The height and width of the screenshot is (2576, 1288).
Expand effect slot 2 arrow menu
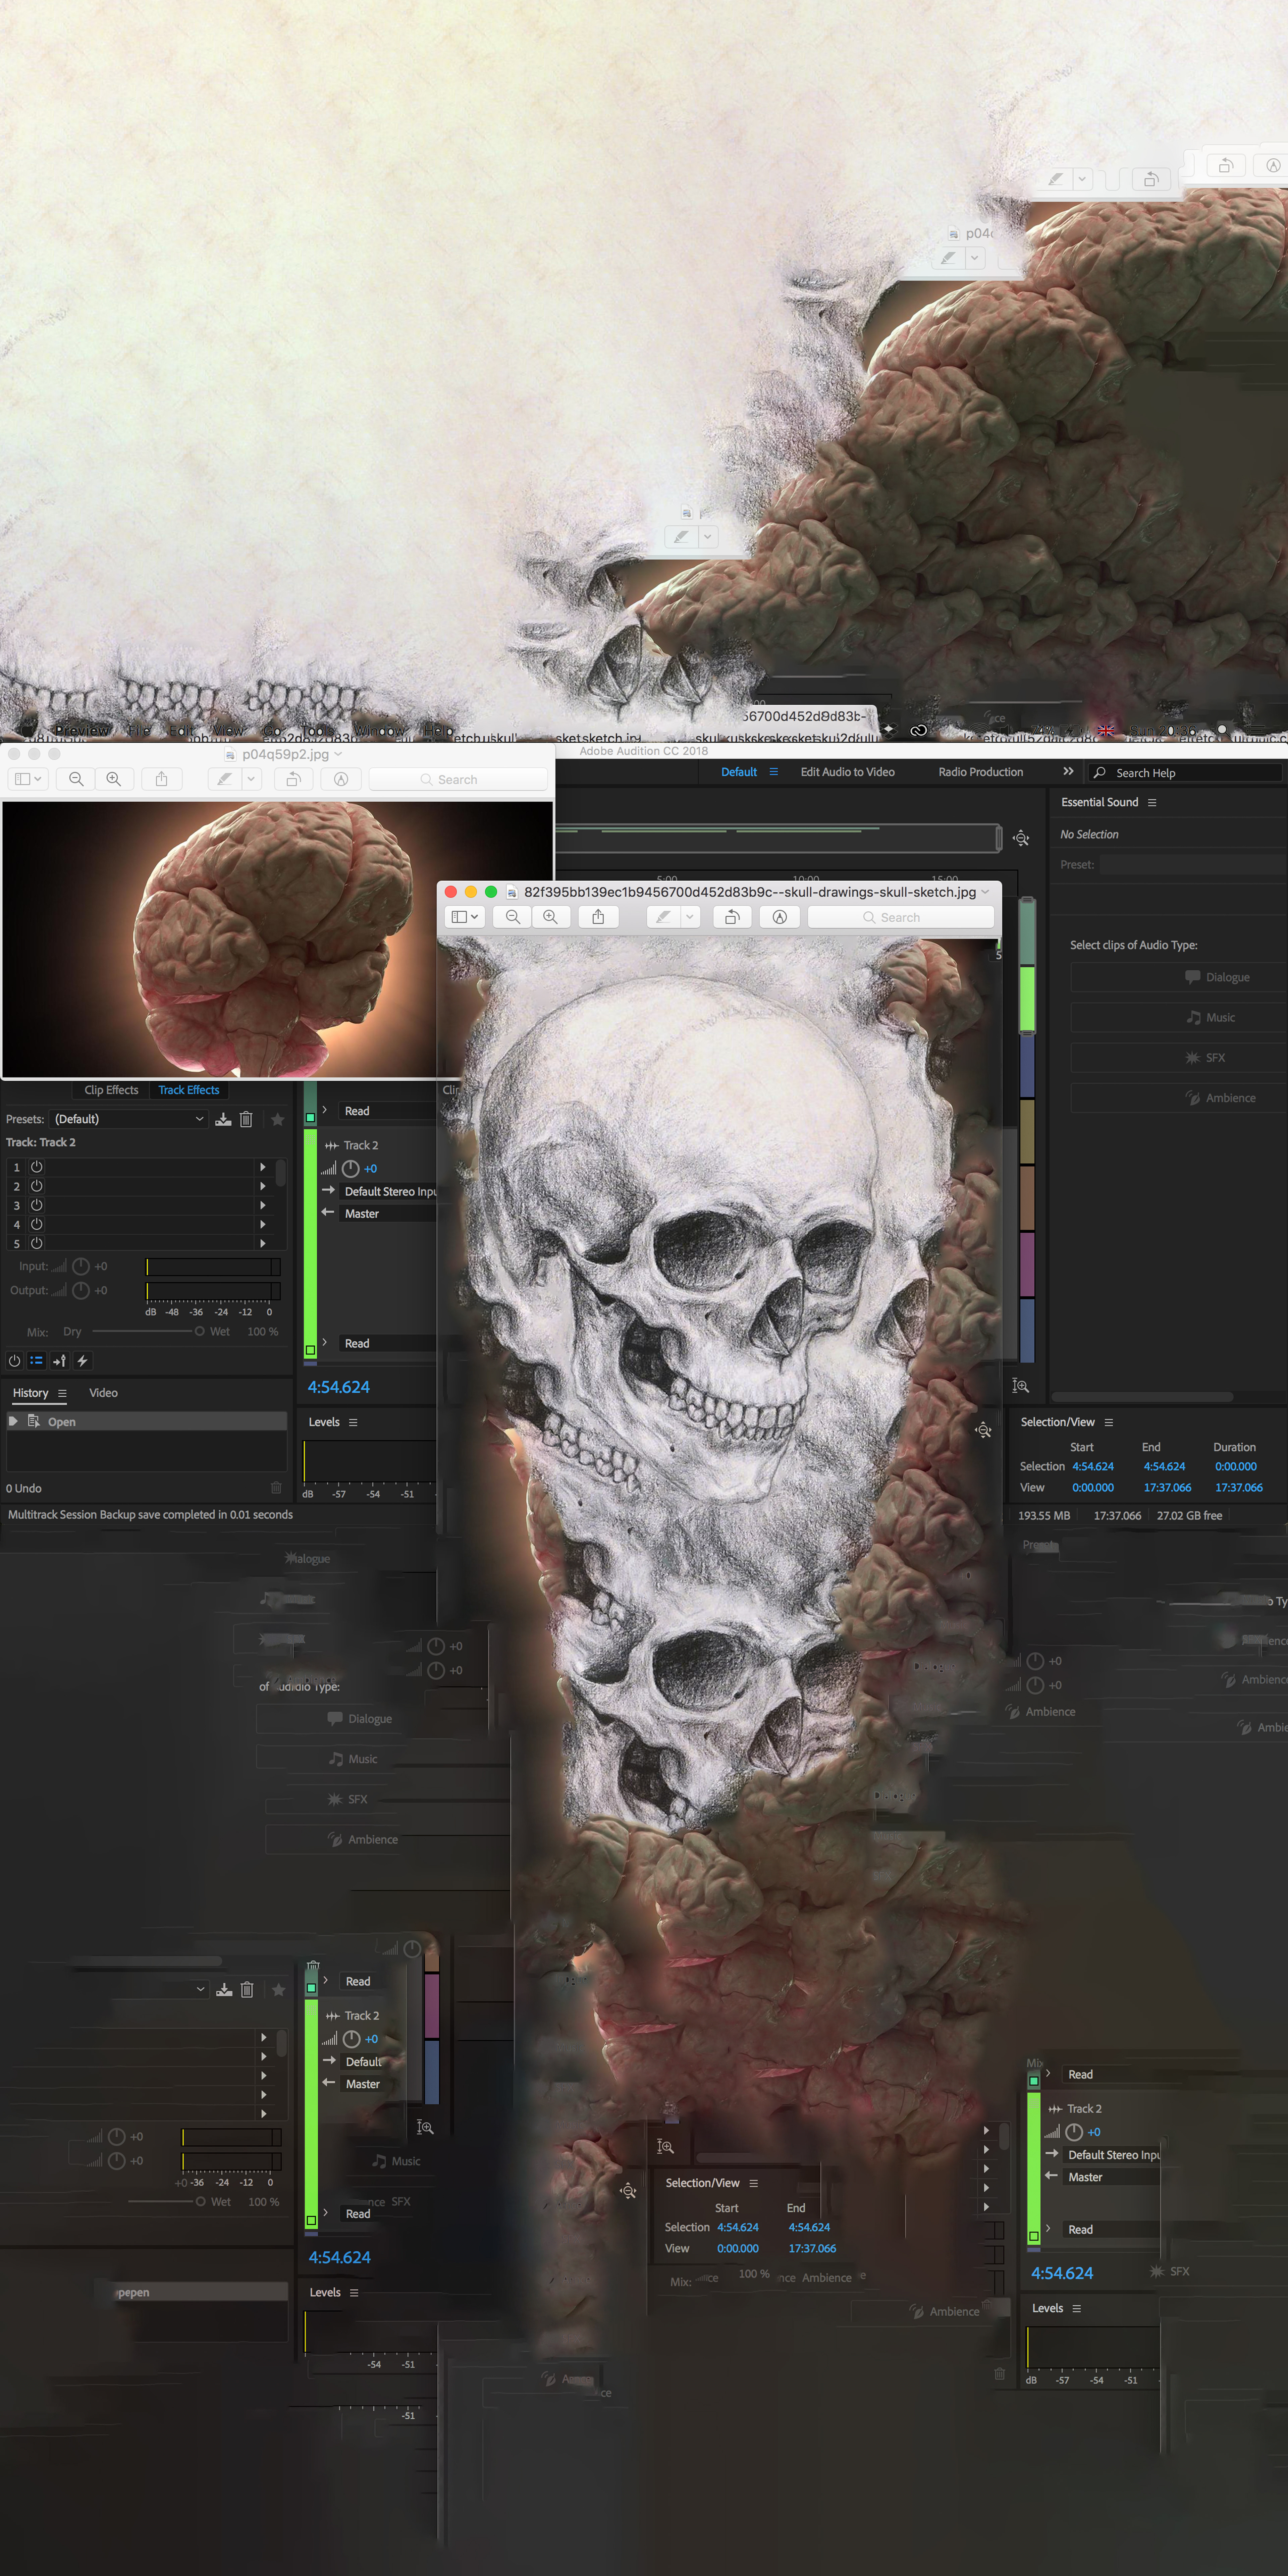coord(263,1186)
